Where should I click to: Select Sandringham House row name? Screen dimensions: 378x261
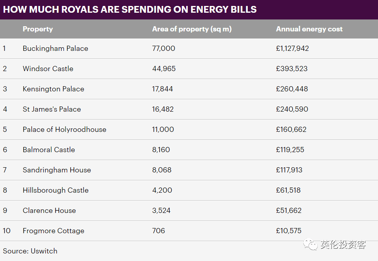coord(57,170)
